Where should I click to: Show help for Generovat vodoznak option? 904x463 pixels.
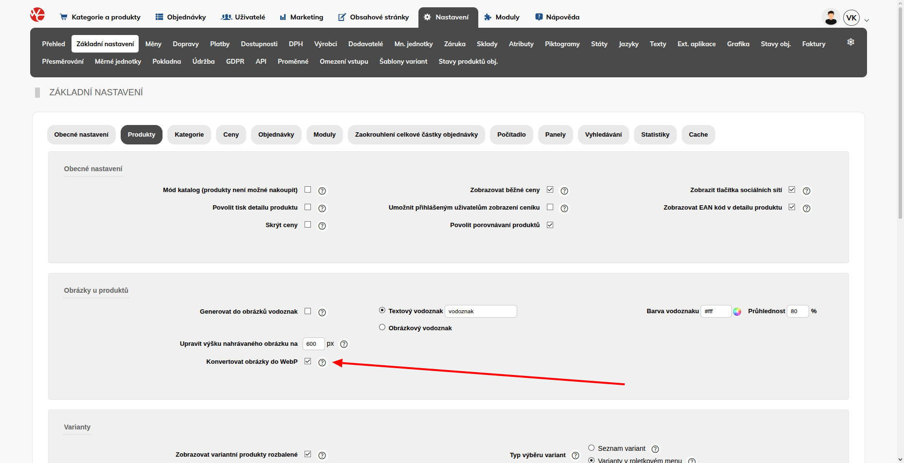322,312
